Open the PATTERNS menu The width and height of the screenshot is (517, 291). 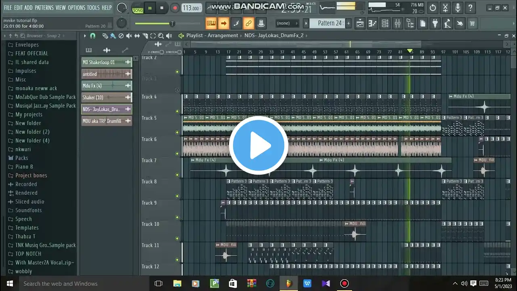pos(44,8)
